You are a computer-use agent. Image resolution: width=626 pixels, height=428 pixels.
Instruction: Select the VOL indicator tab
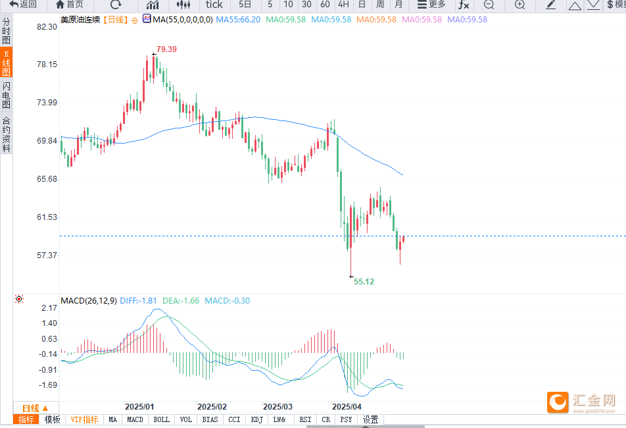tap(186, 419)
